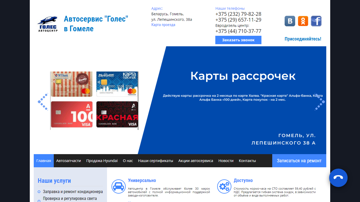360x202 pixels.
Task: Click the car icon beside Универсально
Action: [x=118, y=186]
